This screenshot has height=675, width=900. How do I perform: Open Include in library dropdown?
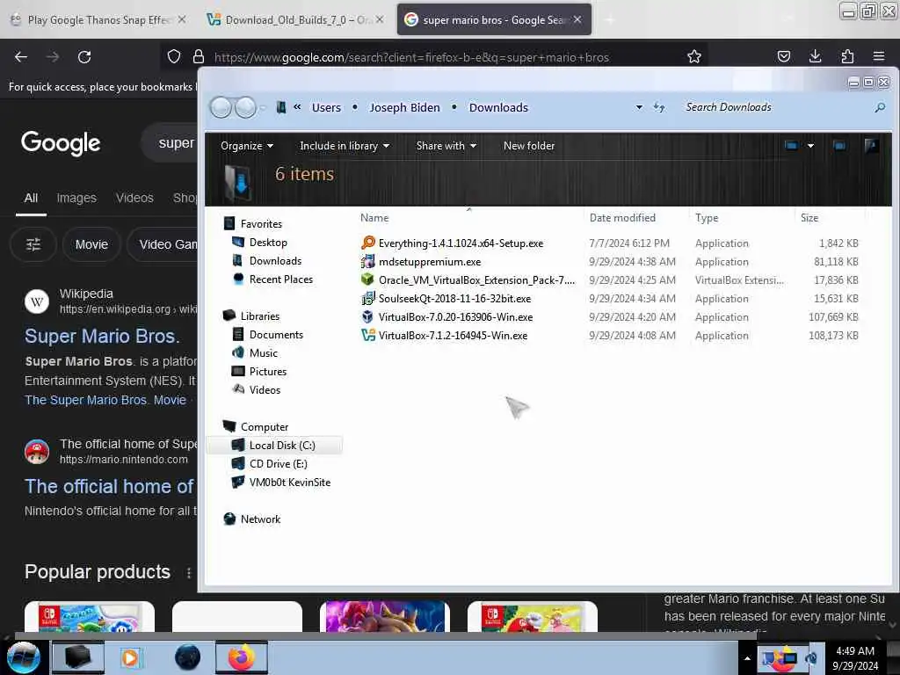click(345, 146)
